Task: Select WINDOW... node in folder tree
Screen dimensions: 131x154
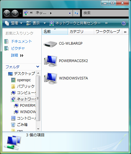Action: (x=28, y=112)
